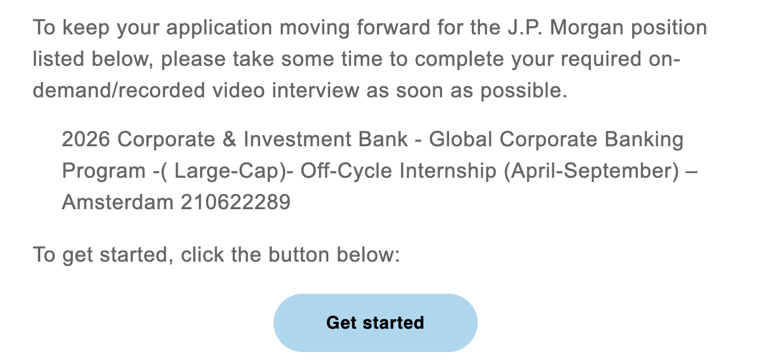Click the Get started button
The image size is (757, 359).
[375, 323]
